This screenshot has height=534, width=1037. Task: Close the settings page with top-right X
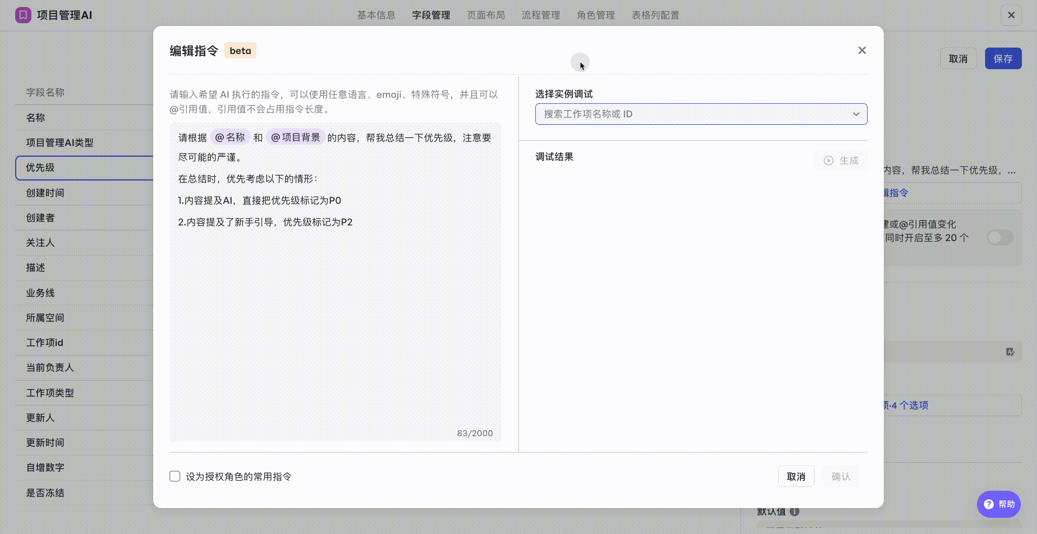[1011, 15]
